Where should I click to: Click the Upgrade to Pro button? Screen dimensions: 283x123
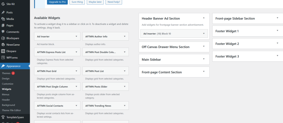click(57, 2)
